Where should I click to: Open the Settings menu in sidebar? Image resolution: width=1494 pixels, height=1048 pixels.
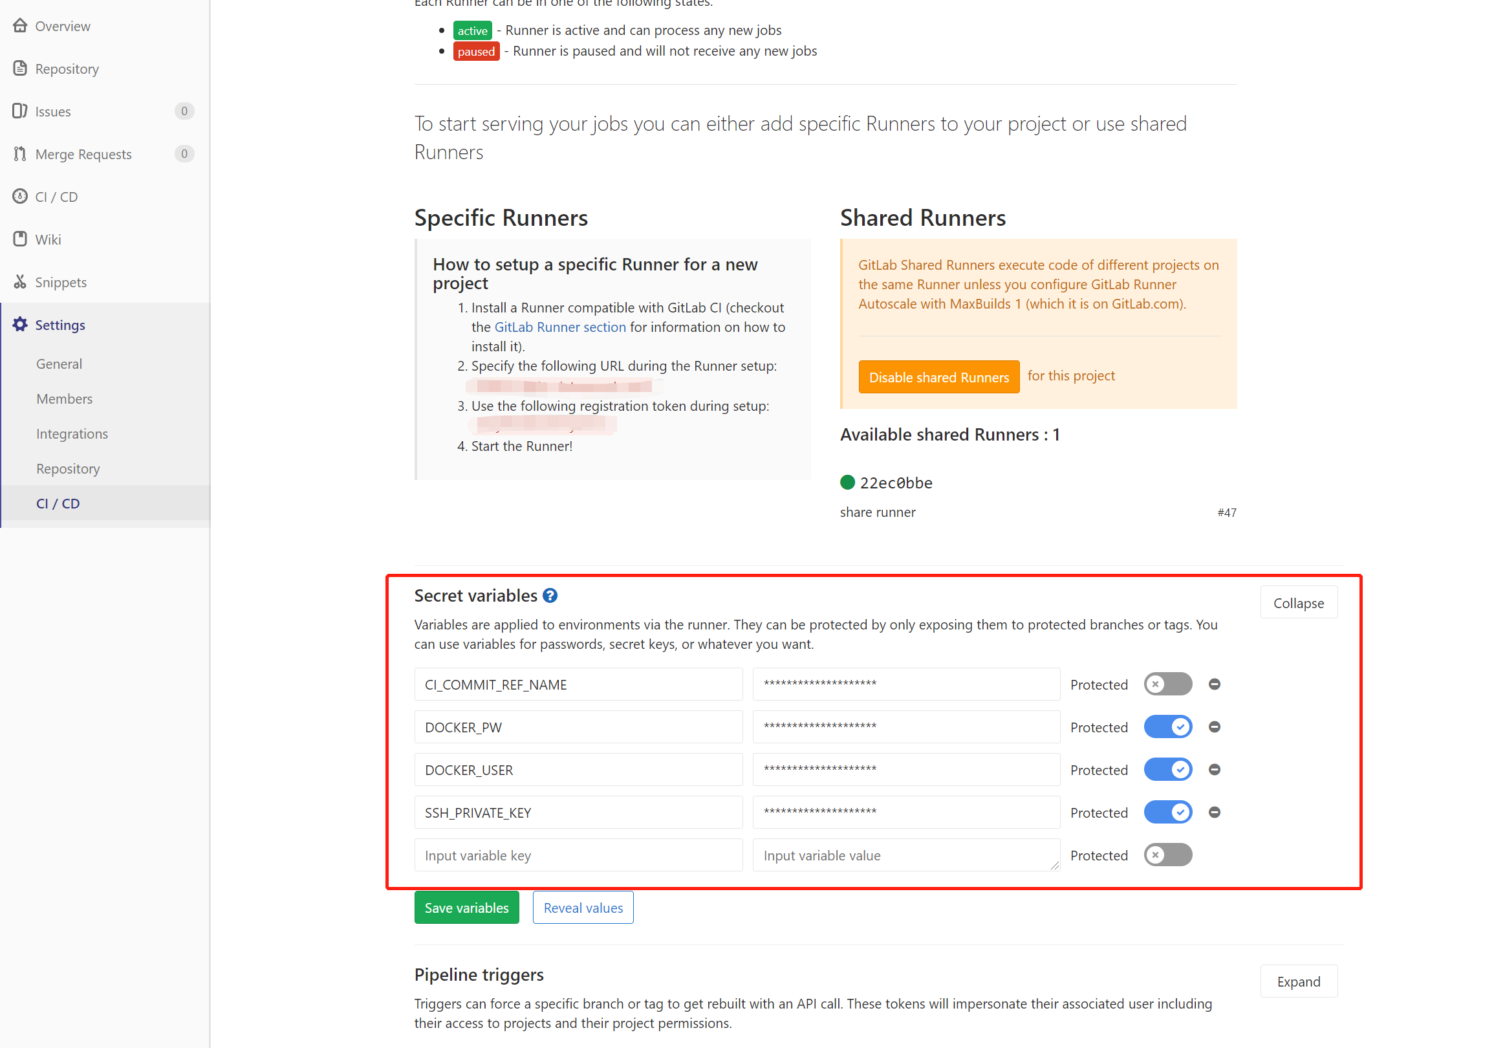(60, 325)
